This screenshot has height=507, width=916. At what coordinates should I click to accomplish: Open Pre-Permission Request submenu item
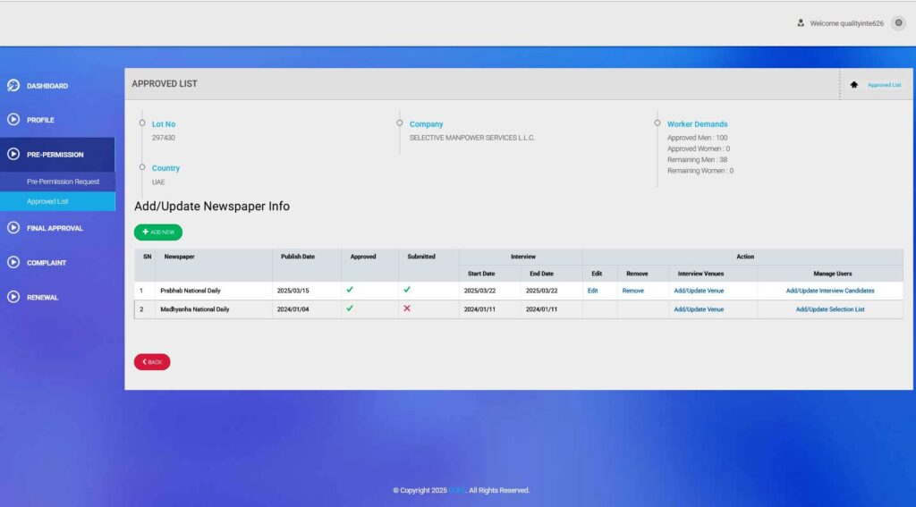click(63, 182)
